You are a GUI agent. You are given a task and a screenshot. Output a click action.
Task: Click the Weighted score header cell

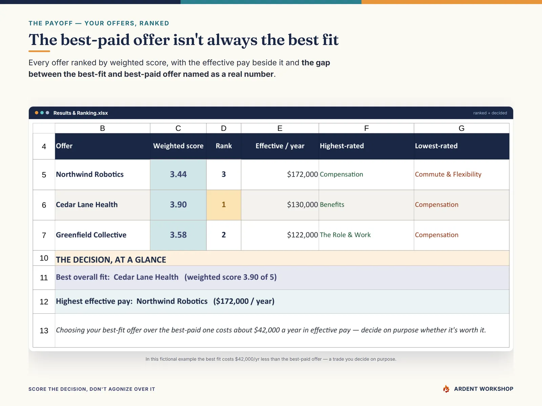(178, 146)
